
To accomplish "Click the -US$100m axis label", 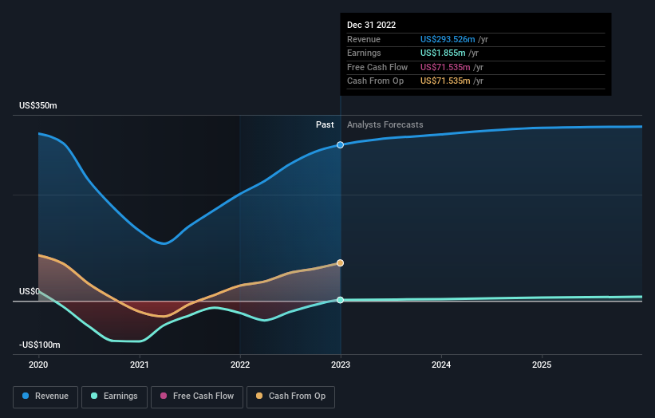I will click(x=40, y=345).
